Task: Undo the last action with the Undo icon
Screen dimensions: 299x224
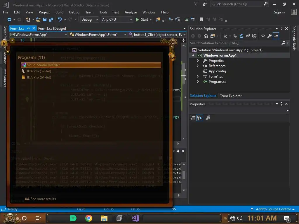Action: tap(60, 20)
